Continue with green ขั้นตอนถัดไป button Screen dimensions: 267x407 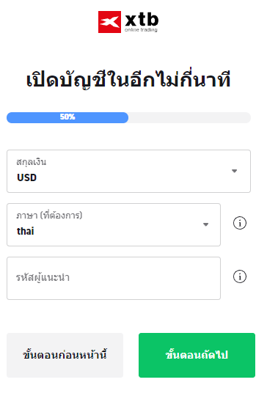point(197,355)
